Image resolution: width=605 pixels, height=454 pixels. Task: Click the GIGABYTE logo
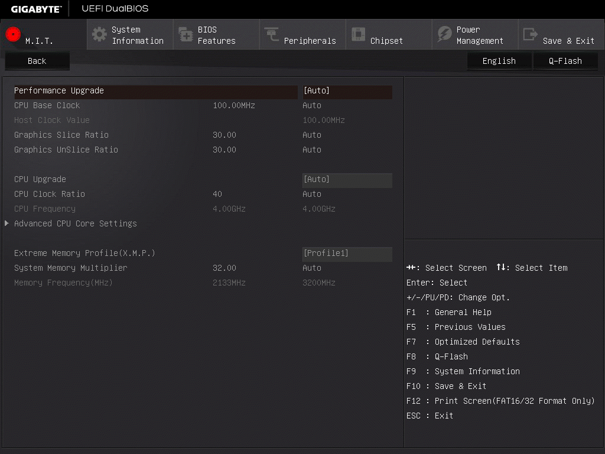point(36,9)
